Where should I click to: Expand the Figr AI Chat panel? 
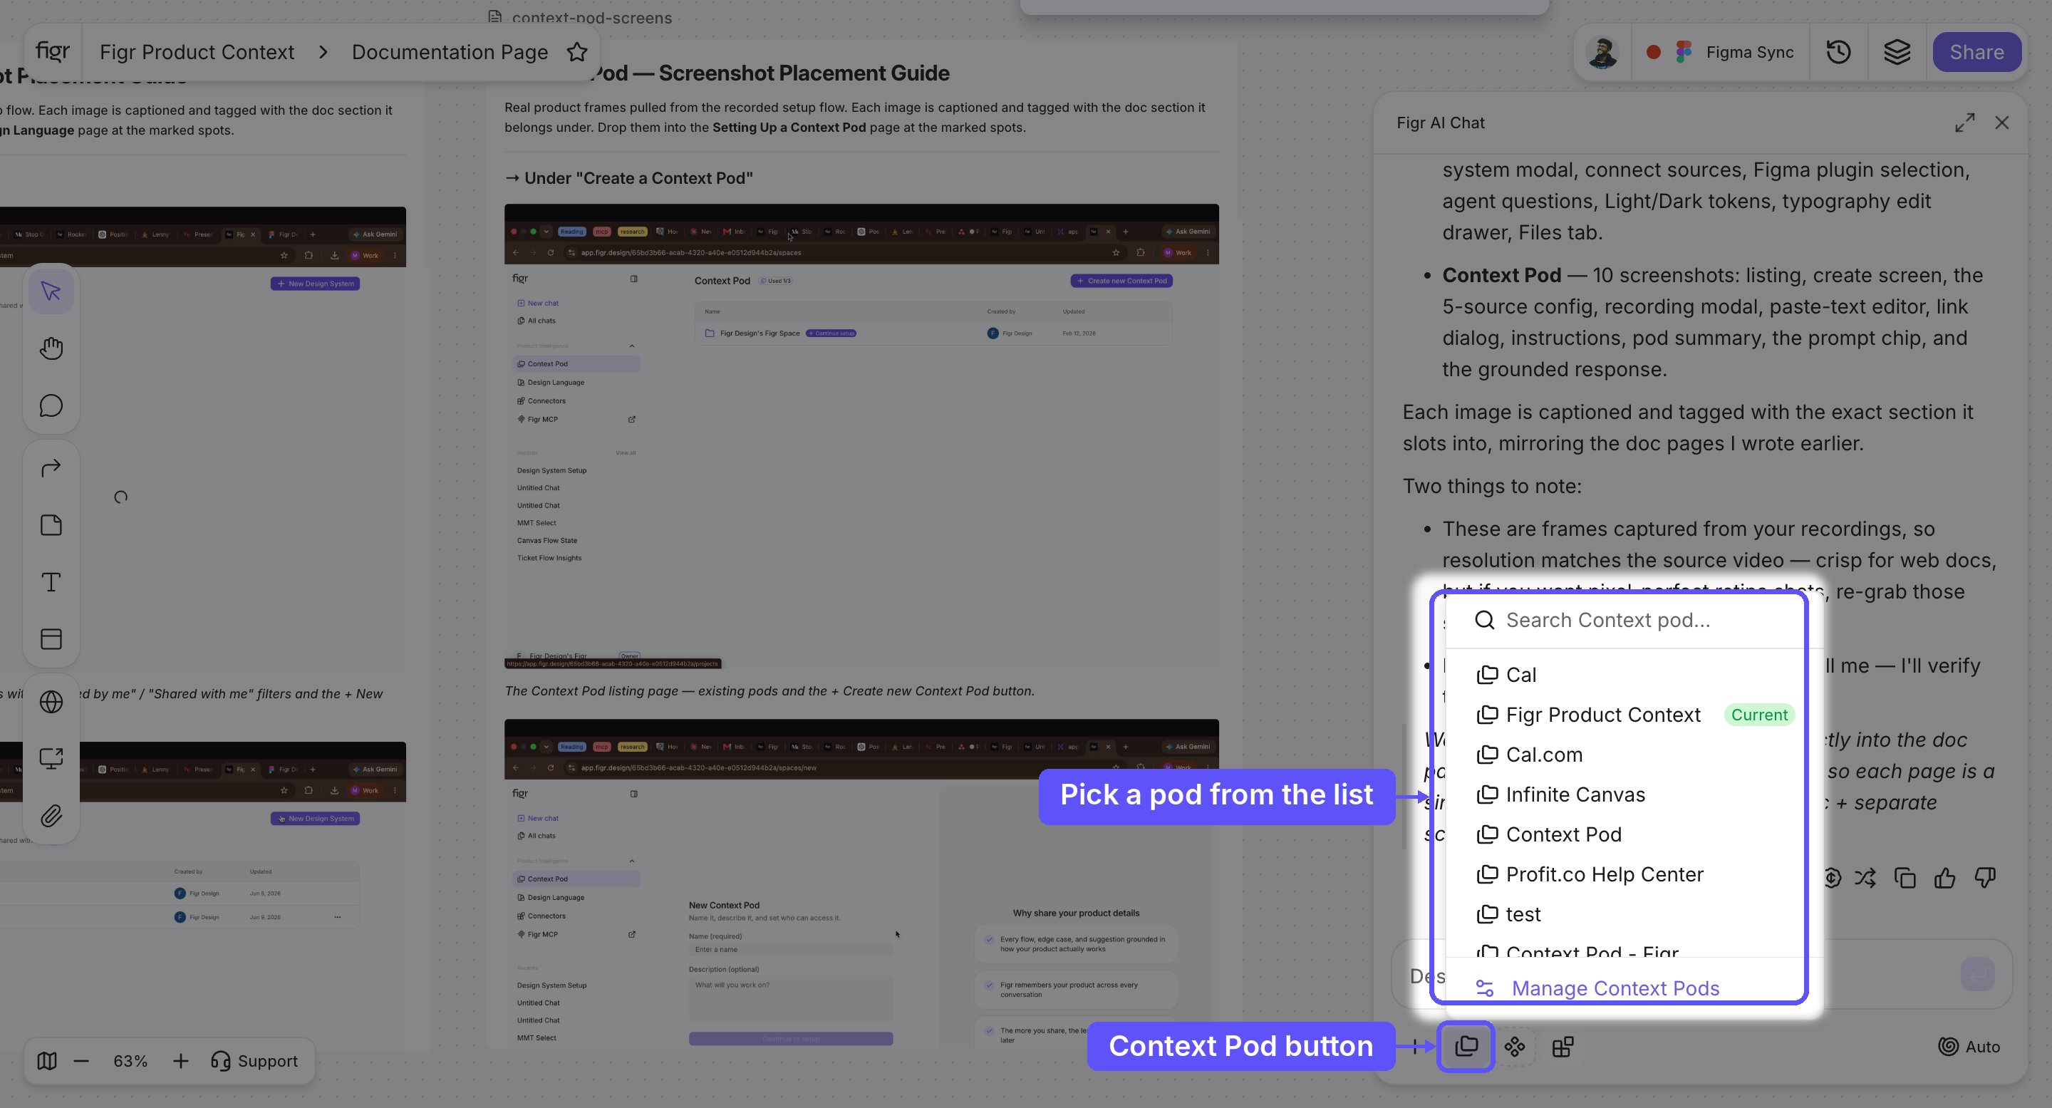(1964, 123)
